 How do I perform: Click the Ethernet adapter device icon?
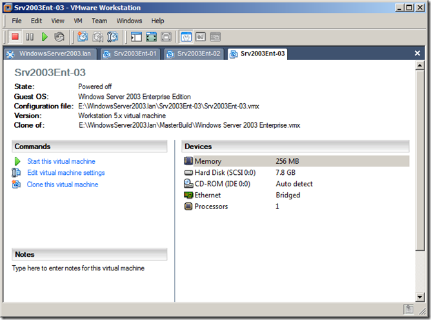(x=188, y=195)
